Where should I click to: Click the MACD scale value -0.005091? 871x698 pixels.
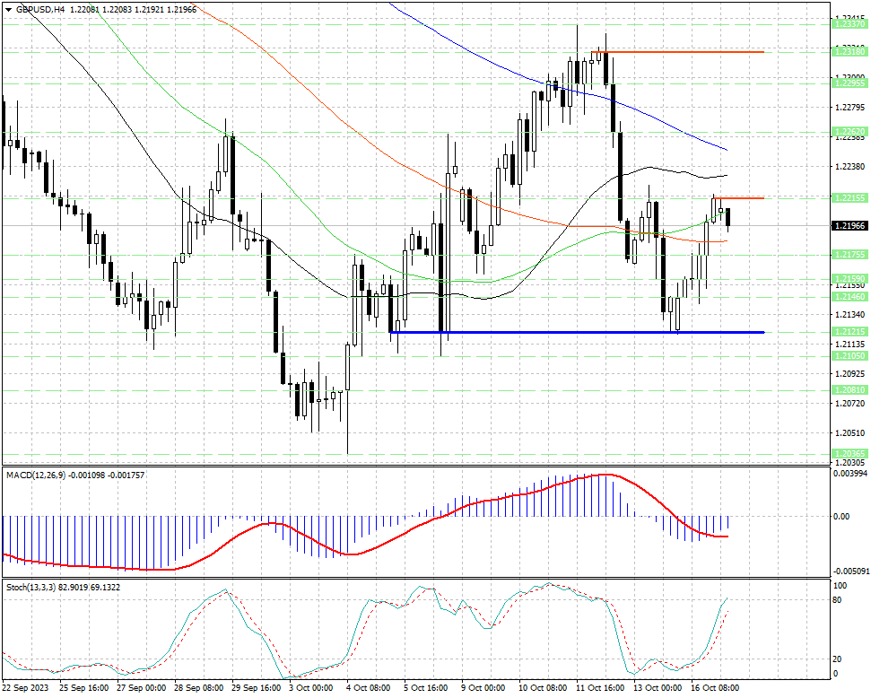(850, 571)
